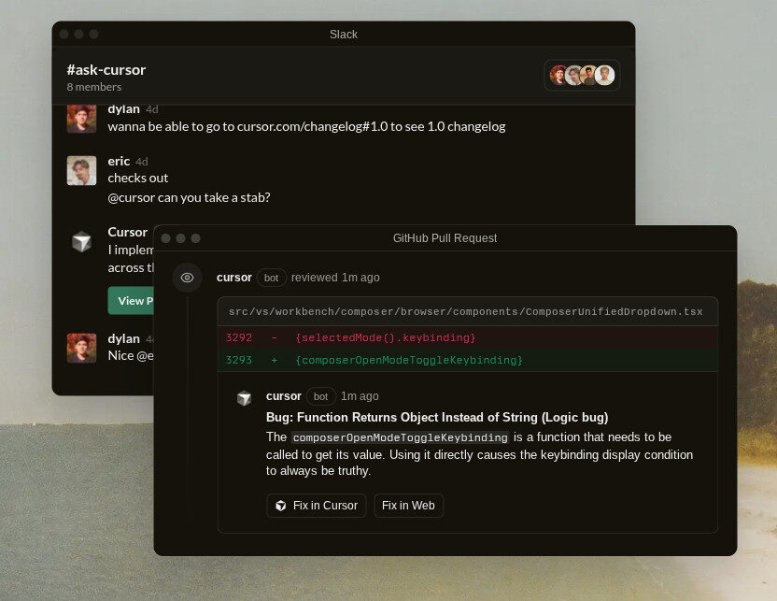Select removed diff line 3292

[x=467, y=337]
